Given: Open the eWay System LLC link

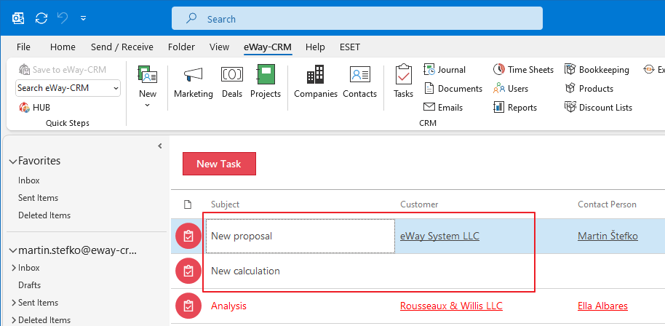Looking at the screenshot, I should (439, 236).
